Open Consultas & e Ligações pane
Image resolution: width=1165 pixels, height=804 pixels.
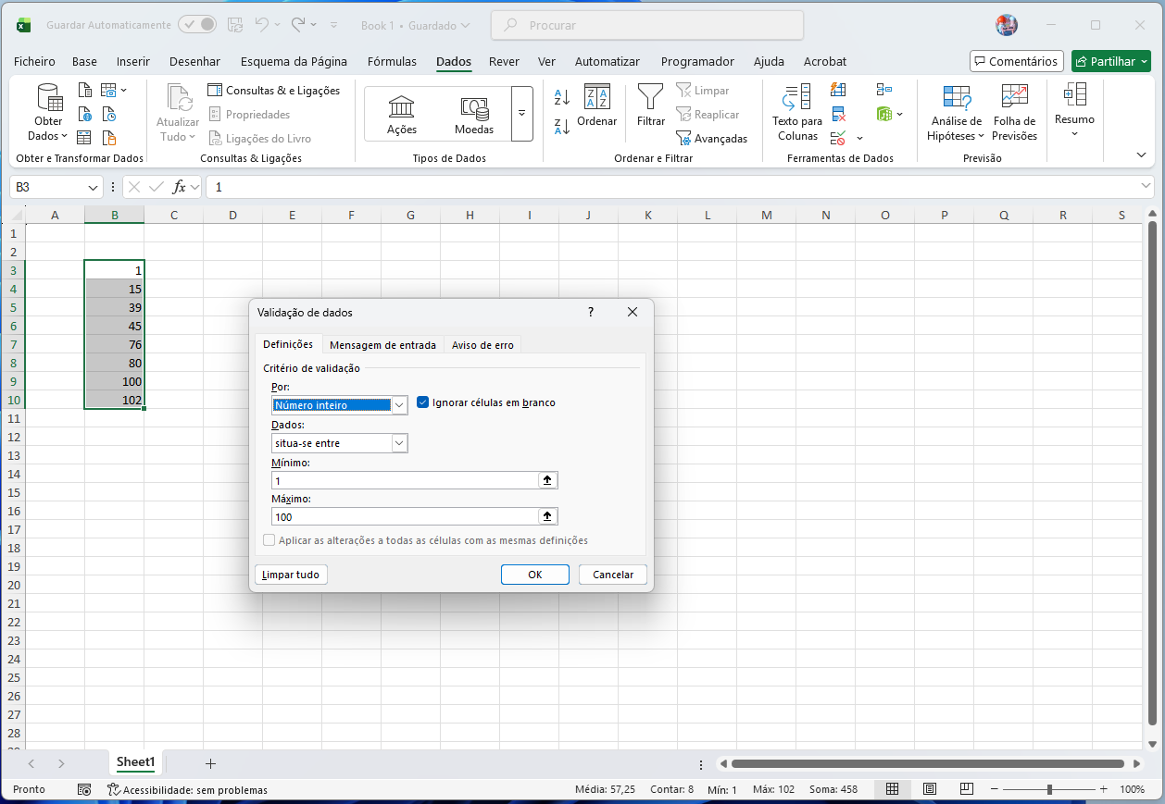pyautogui.click(x=274, y=91)
